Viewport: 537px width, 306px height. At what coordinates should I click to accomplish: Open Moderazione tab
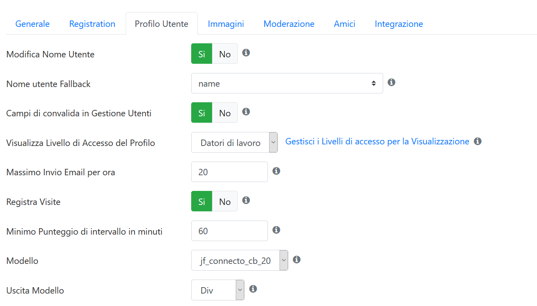(x=289, y=24)
